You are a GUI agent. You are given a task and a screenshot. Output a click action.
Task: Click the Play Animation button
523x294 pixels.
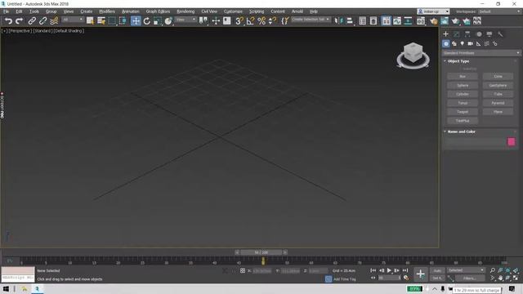(389, 270)
